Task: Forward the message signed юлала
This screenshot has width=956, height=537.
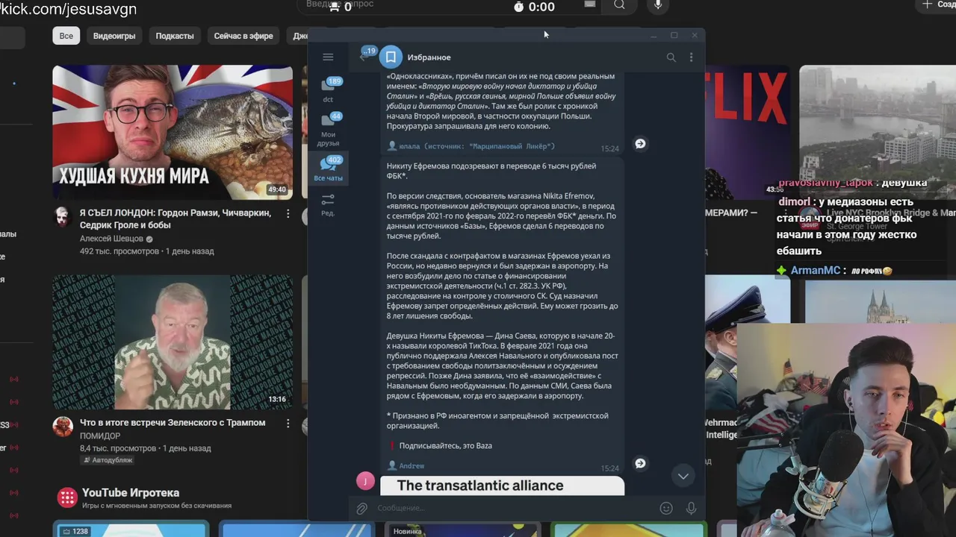Action: coord(640,143)
